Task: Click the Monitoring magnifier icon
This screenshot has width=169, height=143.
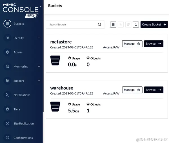Action: click(x=7, y=66)
